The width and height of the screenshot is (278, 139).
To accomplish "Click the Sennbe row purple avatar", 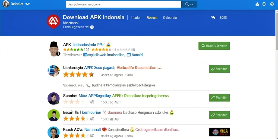I will click(x=53, y=98).
